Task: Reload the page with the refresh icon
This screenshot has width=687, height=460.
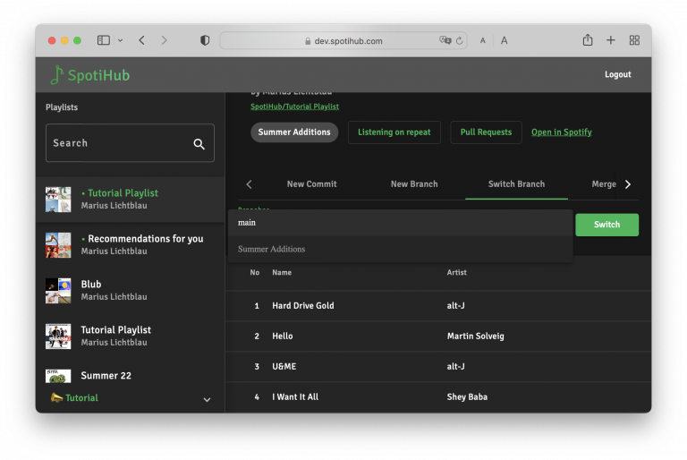Action: 459,41
